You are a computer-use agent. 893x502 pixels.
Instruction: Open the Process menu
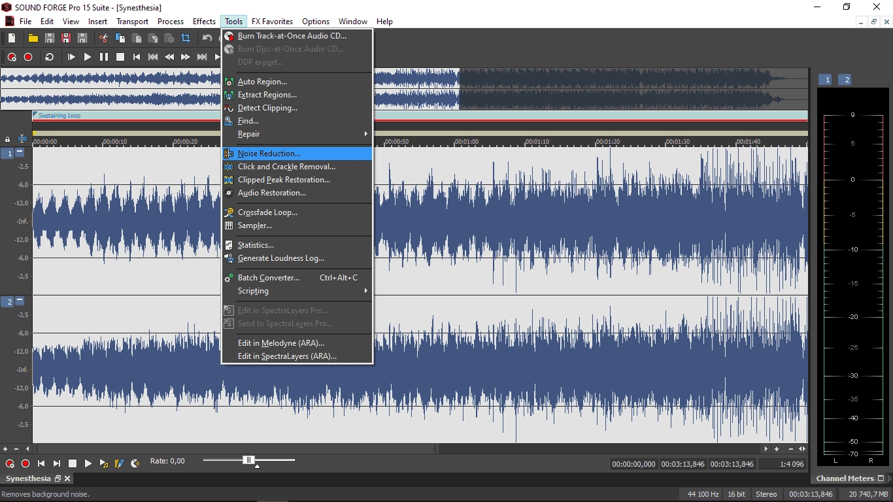(171, 22)
